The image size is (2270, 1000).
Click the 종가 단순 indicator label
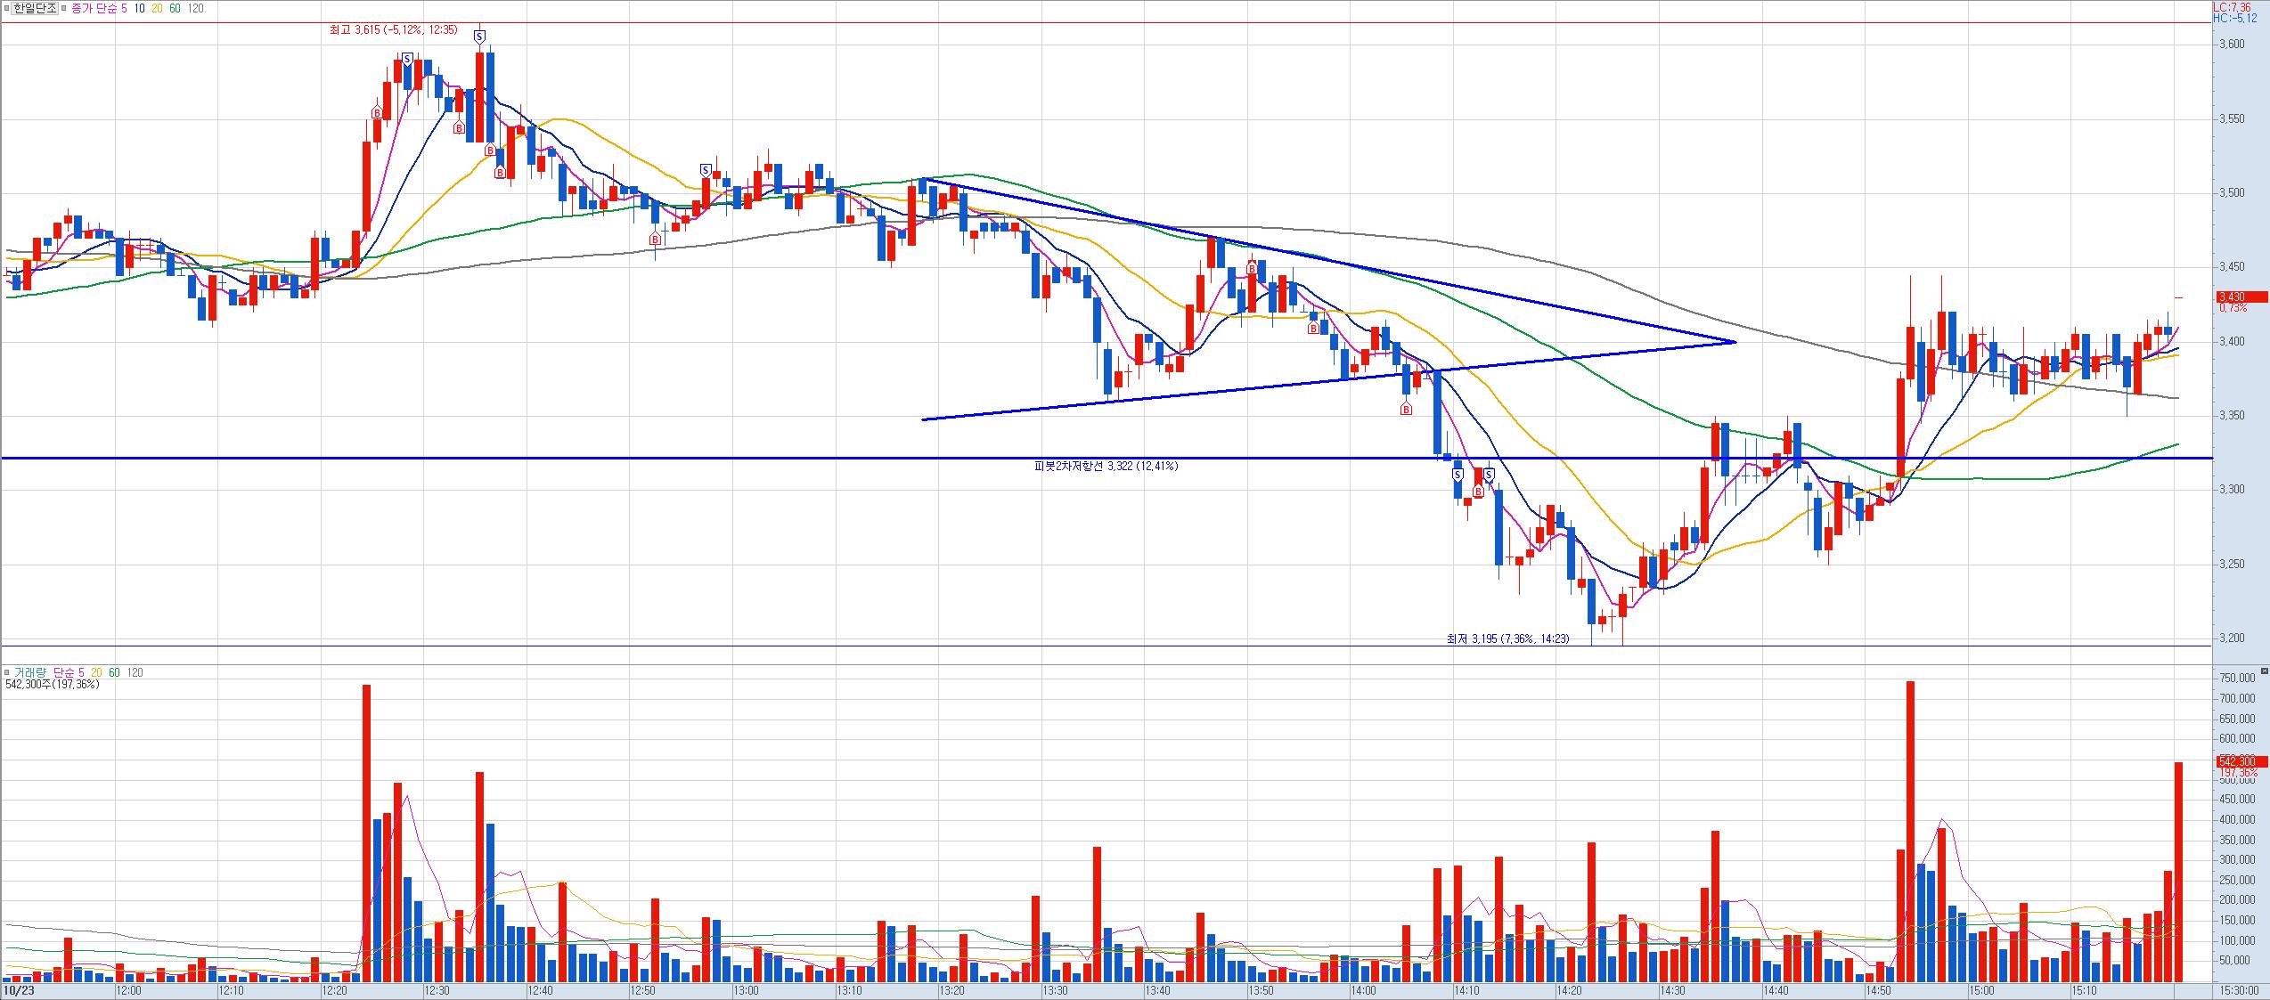(94, 8)
